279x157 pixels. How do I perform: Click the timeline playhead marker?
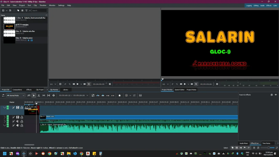[x=36, y=104]
